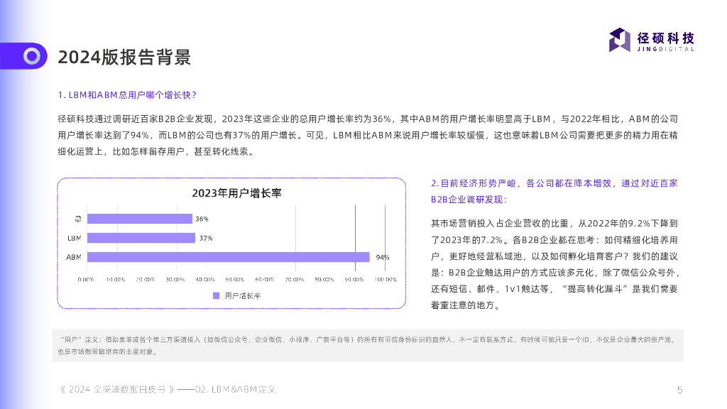Click the 94% data label
Screen dimensions: 727x409
(x=383, y=257)
